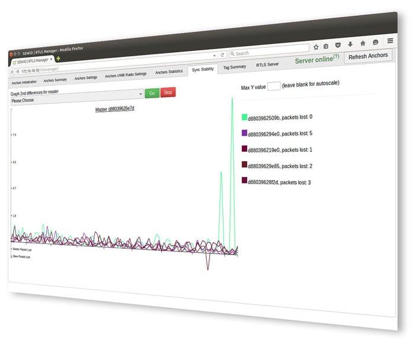Click the dark red swatch for d88039629e85
The image size is (415, 344).
244,165
